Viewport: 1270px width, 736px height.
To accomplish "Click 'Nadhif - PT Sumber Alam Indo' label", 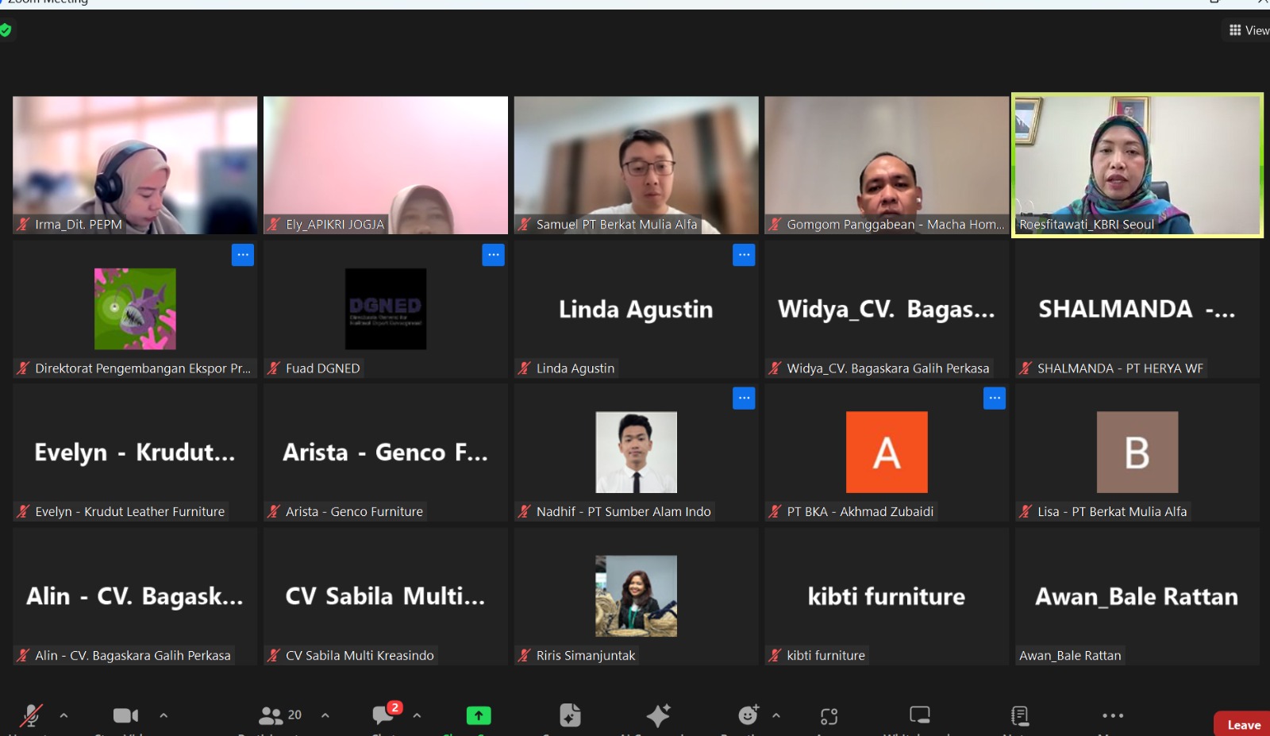I will click(x=624, y=512).
